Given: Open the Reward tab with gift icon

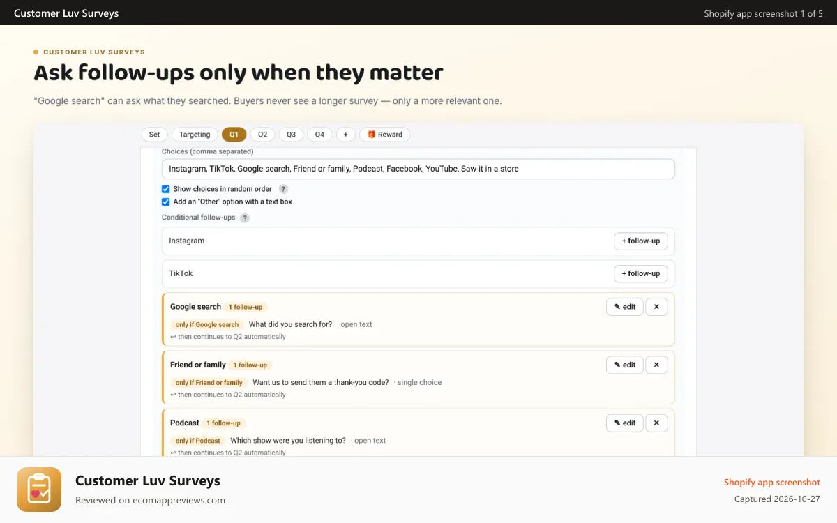Looking at the screenshot, I should 385,135.
